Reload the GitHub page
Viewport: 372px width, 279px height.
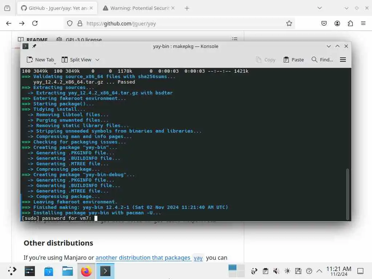pyautogui.click(x=35, y=23)
